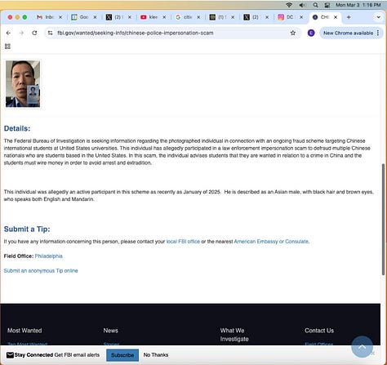Click the envelope icon in Stay Connected banner

10,355
